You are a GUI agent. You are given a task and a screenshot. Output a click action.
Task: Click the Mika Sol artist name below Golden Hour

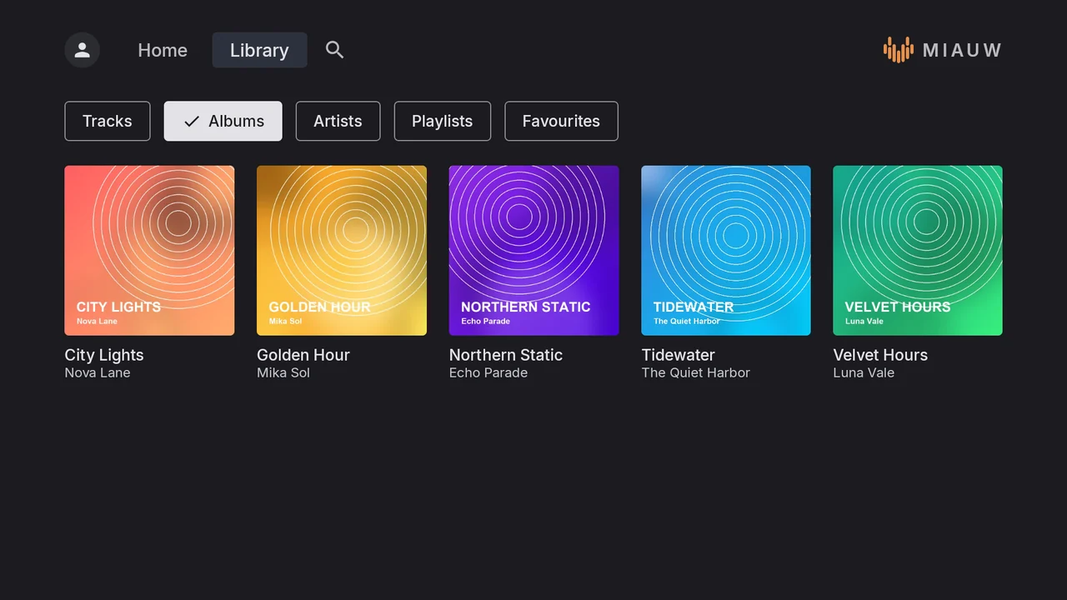pyautogui.click(x=283, y=372)
